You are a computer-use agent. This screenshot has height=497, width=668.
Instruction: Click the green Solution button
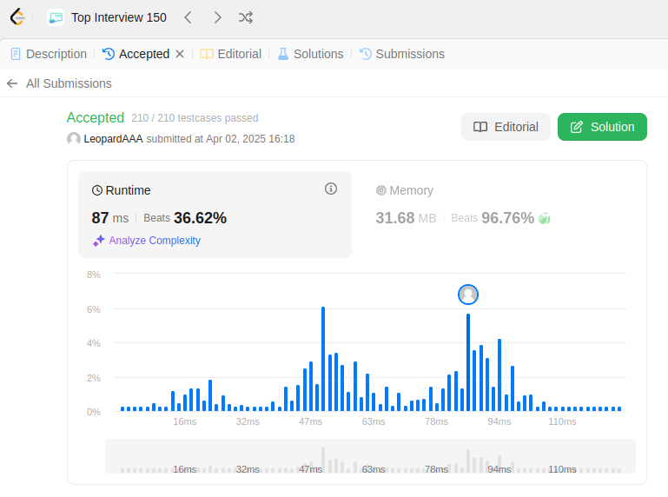602,127
